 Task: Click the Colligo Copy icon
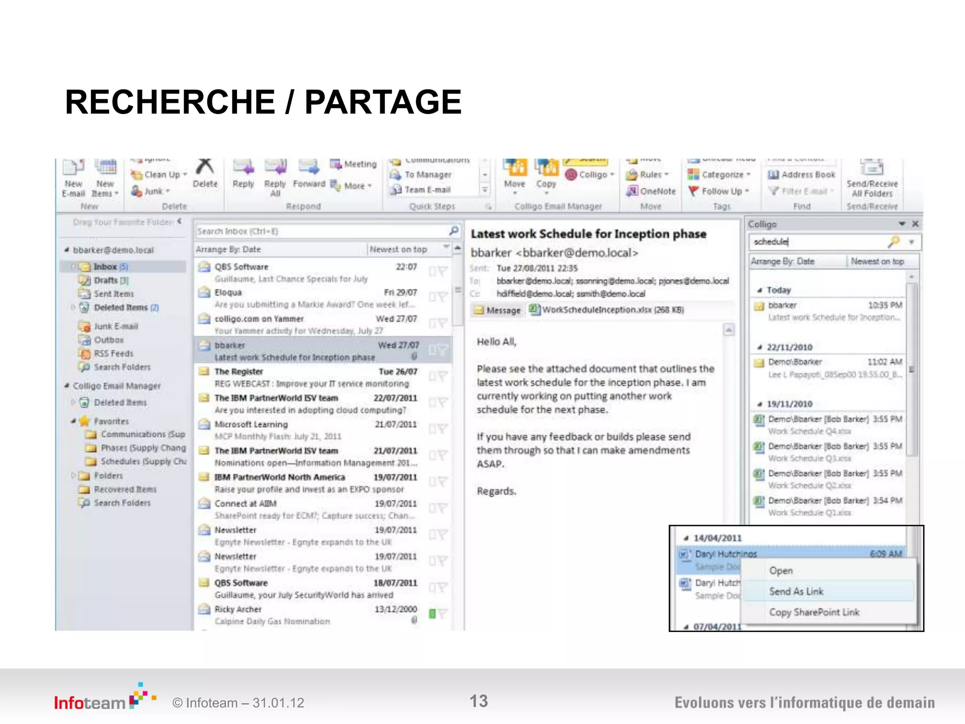[547, 168]
